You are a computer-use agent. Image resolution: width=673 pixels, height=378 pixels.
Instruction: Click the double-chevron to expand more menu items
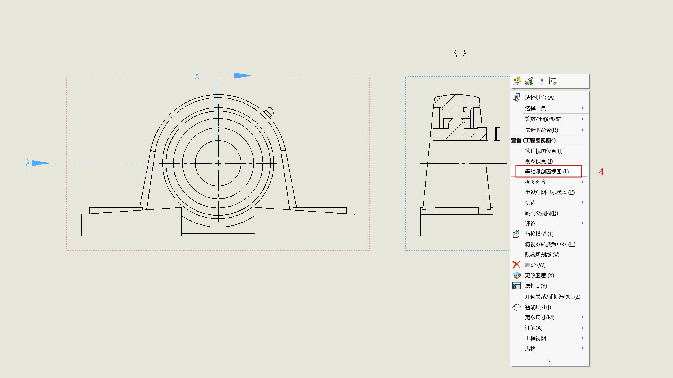click(550, 360)
